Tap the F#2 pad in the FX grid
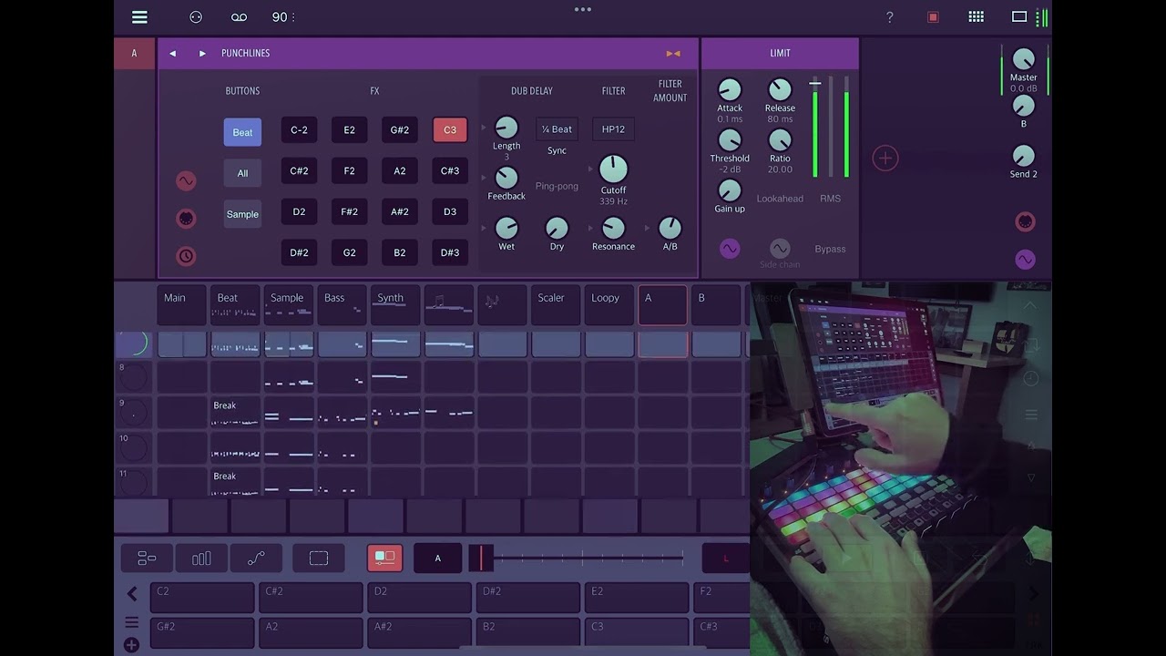 pos(350,211)
